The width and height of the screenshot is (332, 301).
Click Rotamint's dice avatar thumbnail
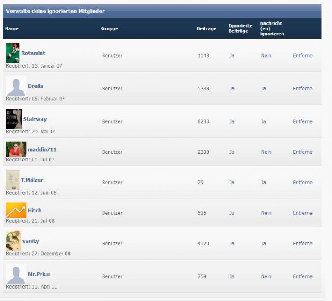tap(13, 53)
